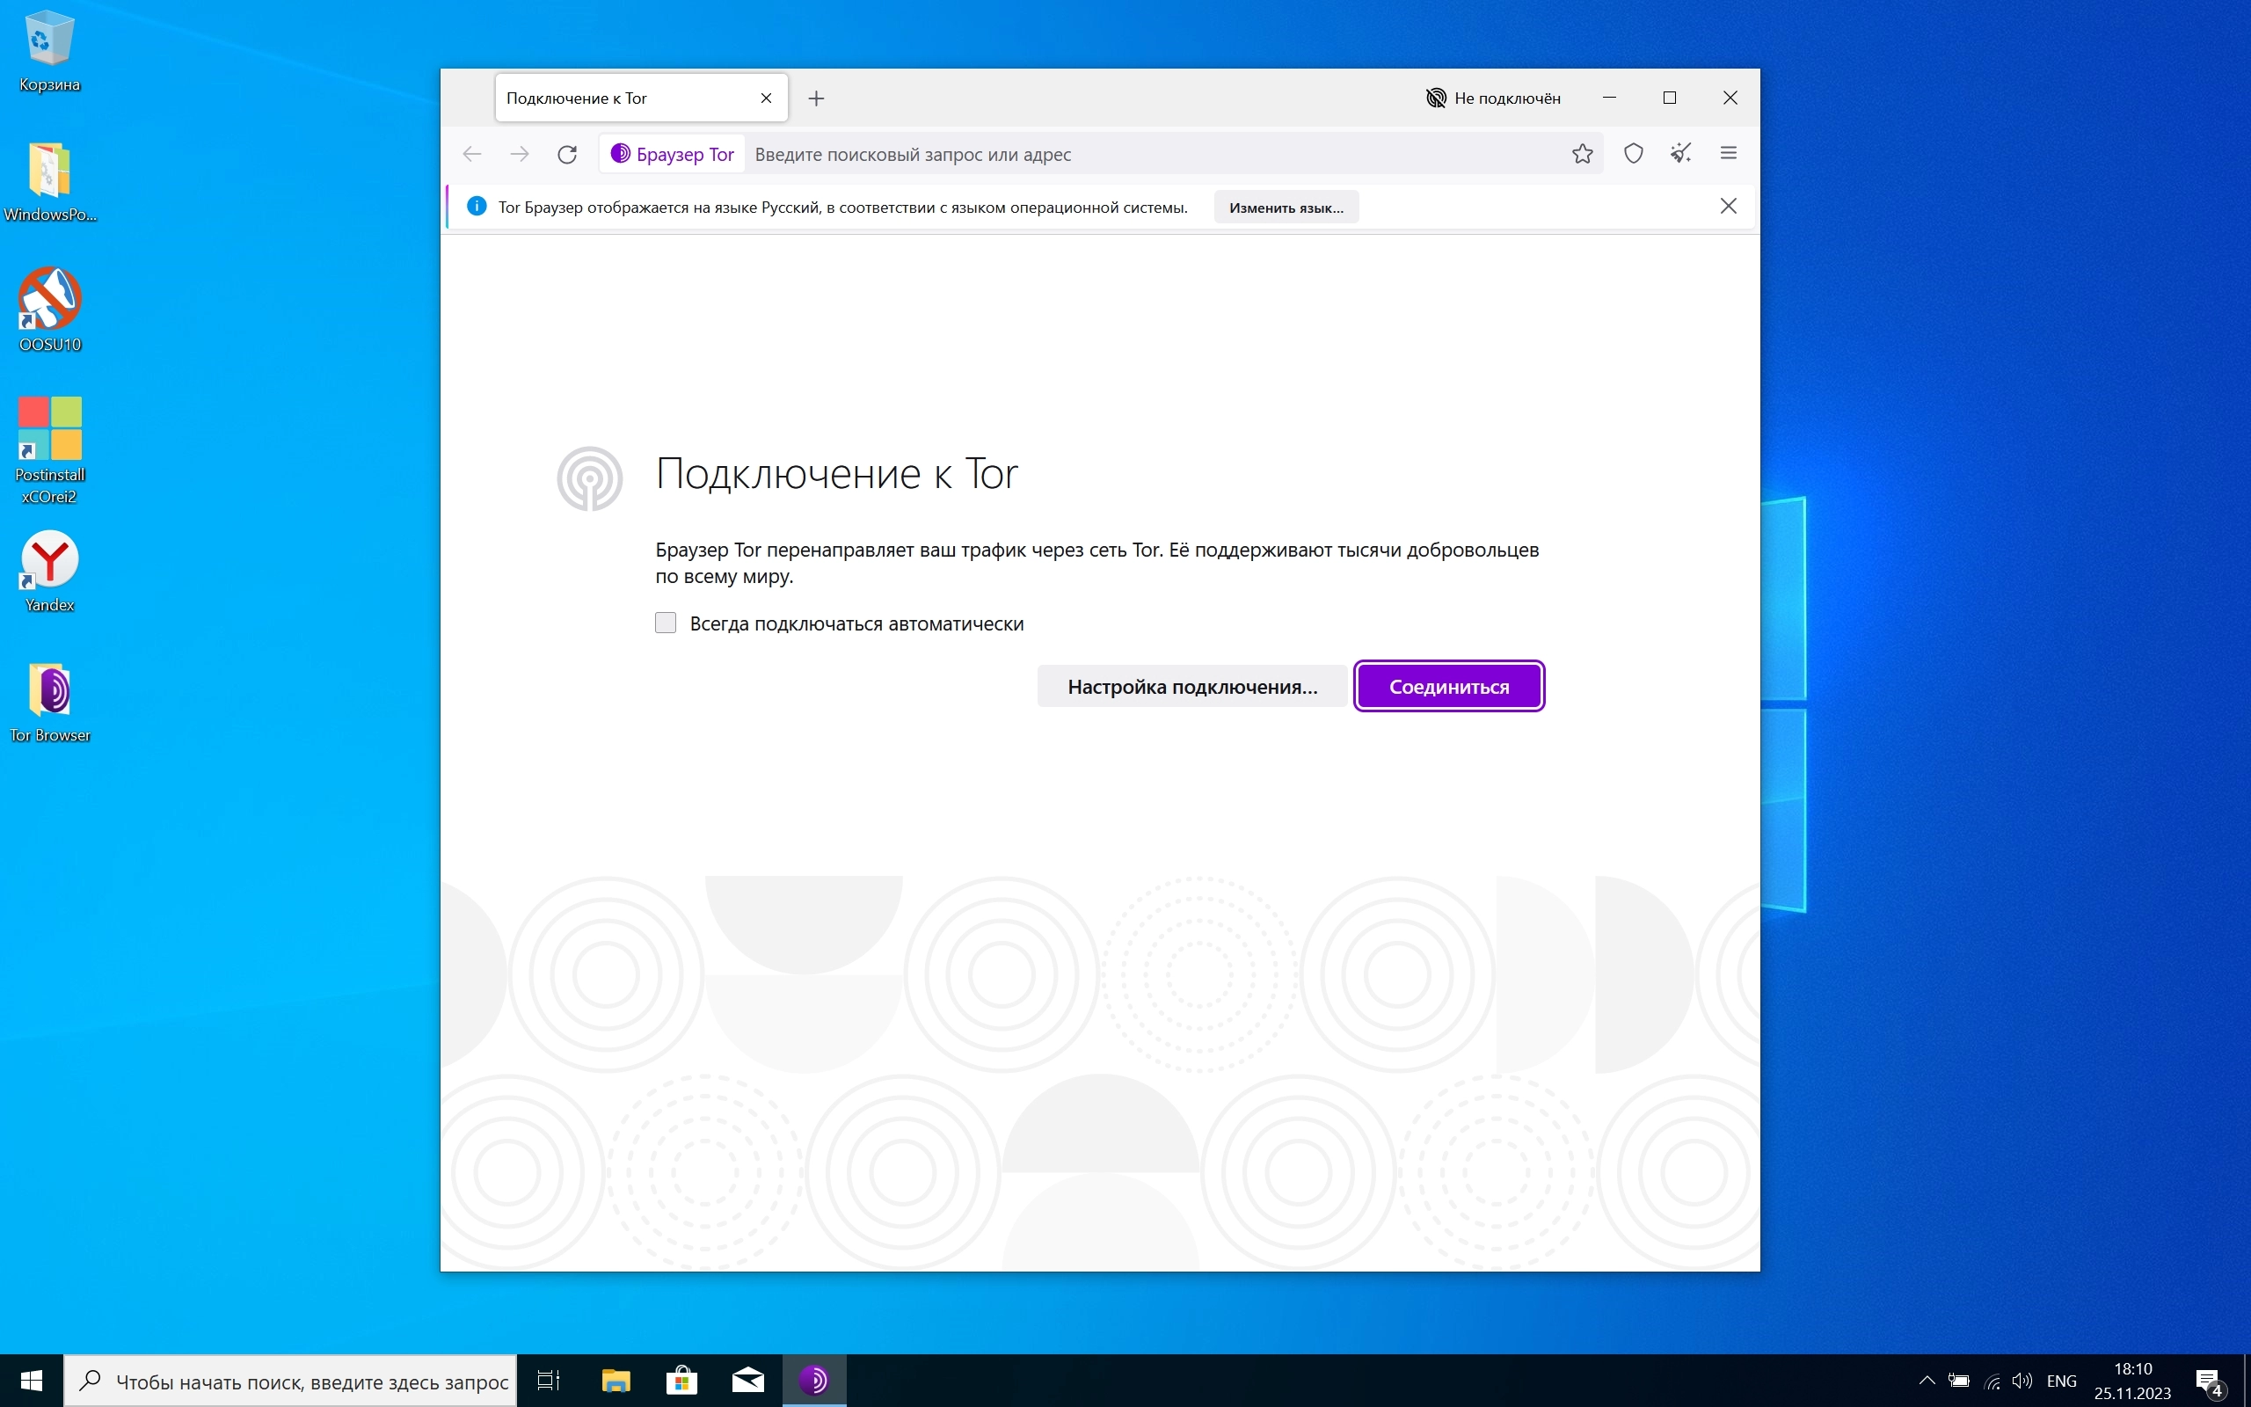
Task: Enable Всегда подключаться автоматически checkbox
Action: 665,623
